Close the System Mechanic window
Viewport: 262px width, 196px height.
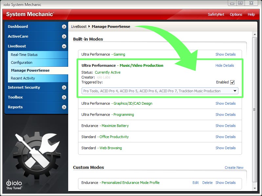coord(251,3)
